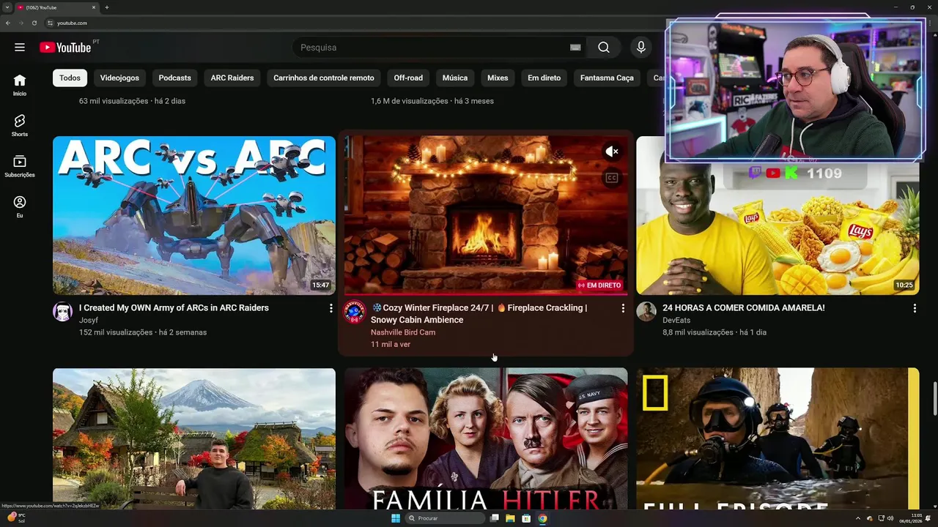
Task: Select the ARC Raiders filter chip
Action: [x=232, y=78]
